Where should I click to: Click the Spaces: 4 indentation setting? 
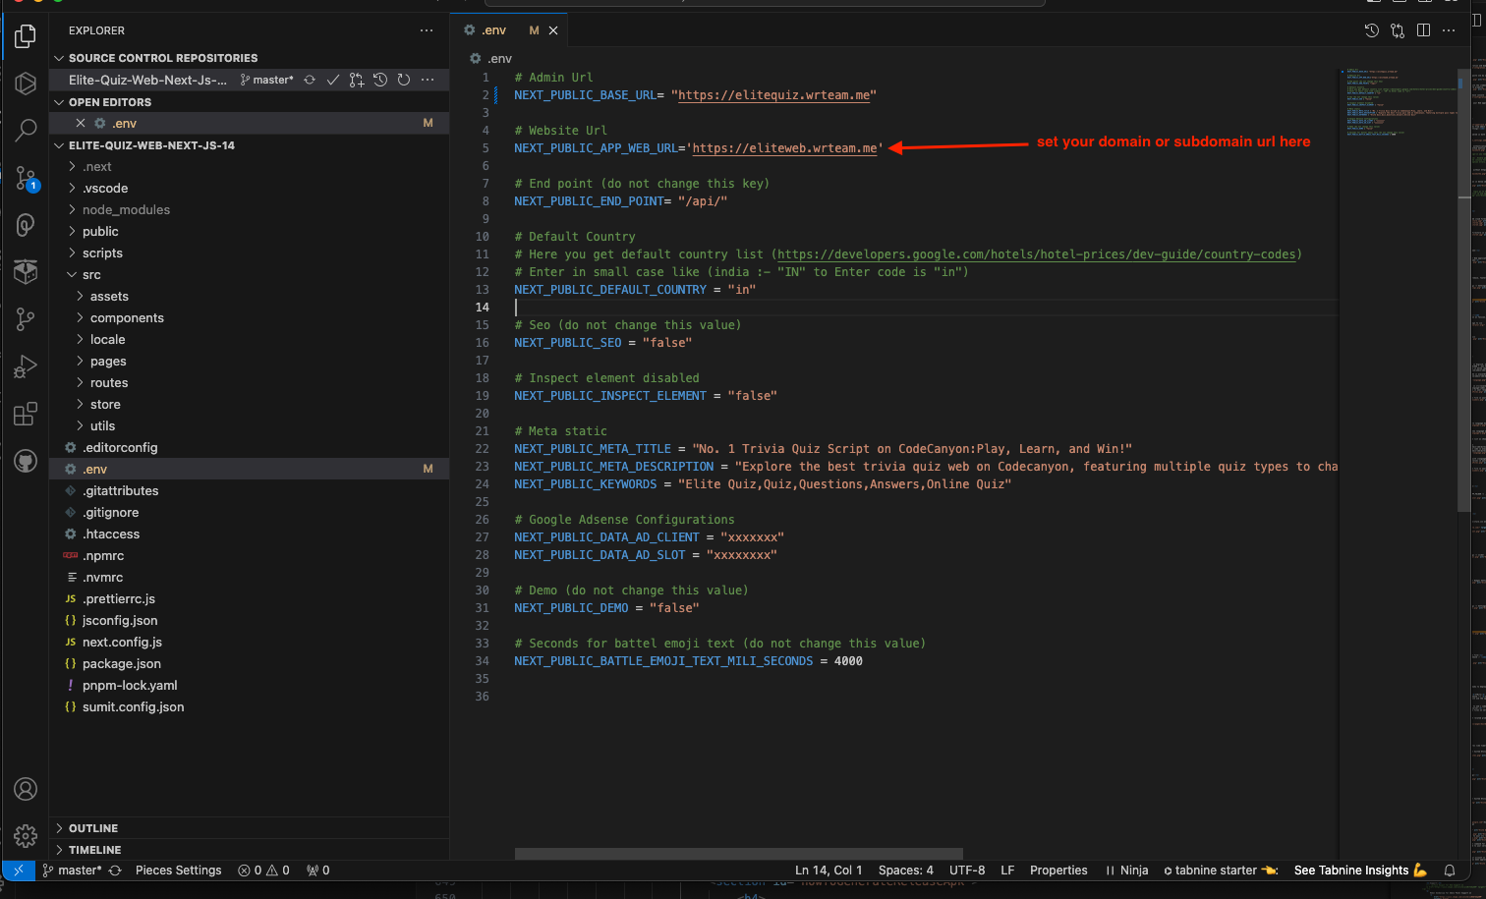(x=905, y=871)
